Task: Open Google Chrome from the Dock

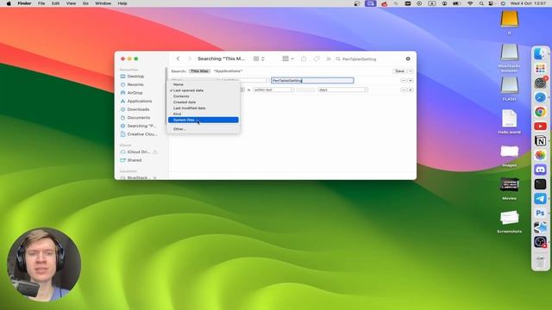Action: pos(540,112)
